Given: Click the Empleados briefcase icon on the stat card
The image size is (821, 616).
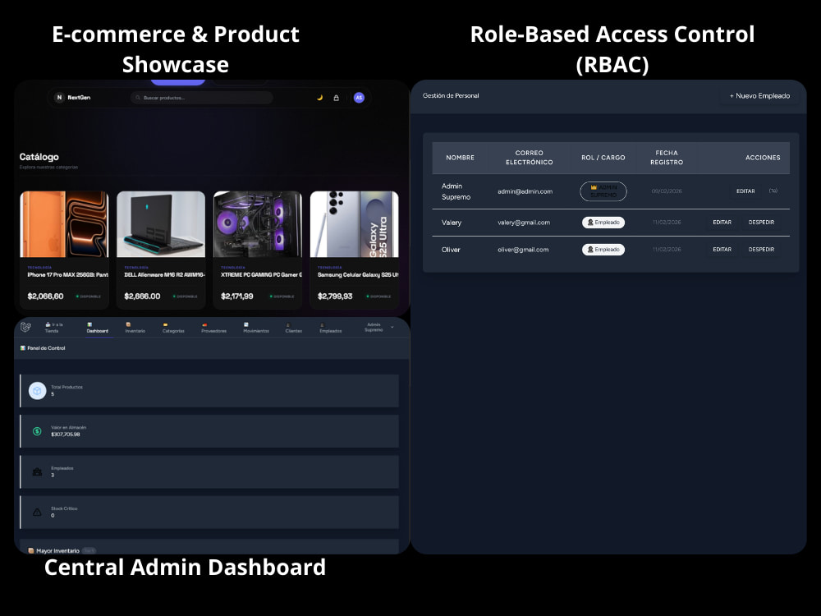Looking at the screenshot, I should 37,472.
